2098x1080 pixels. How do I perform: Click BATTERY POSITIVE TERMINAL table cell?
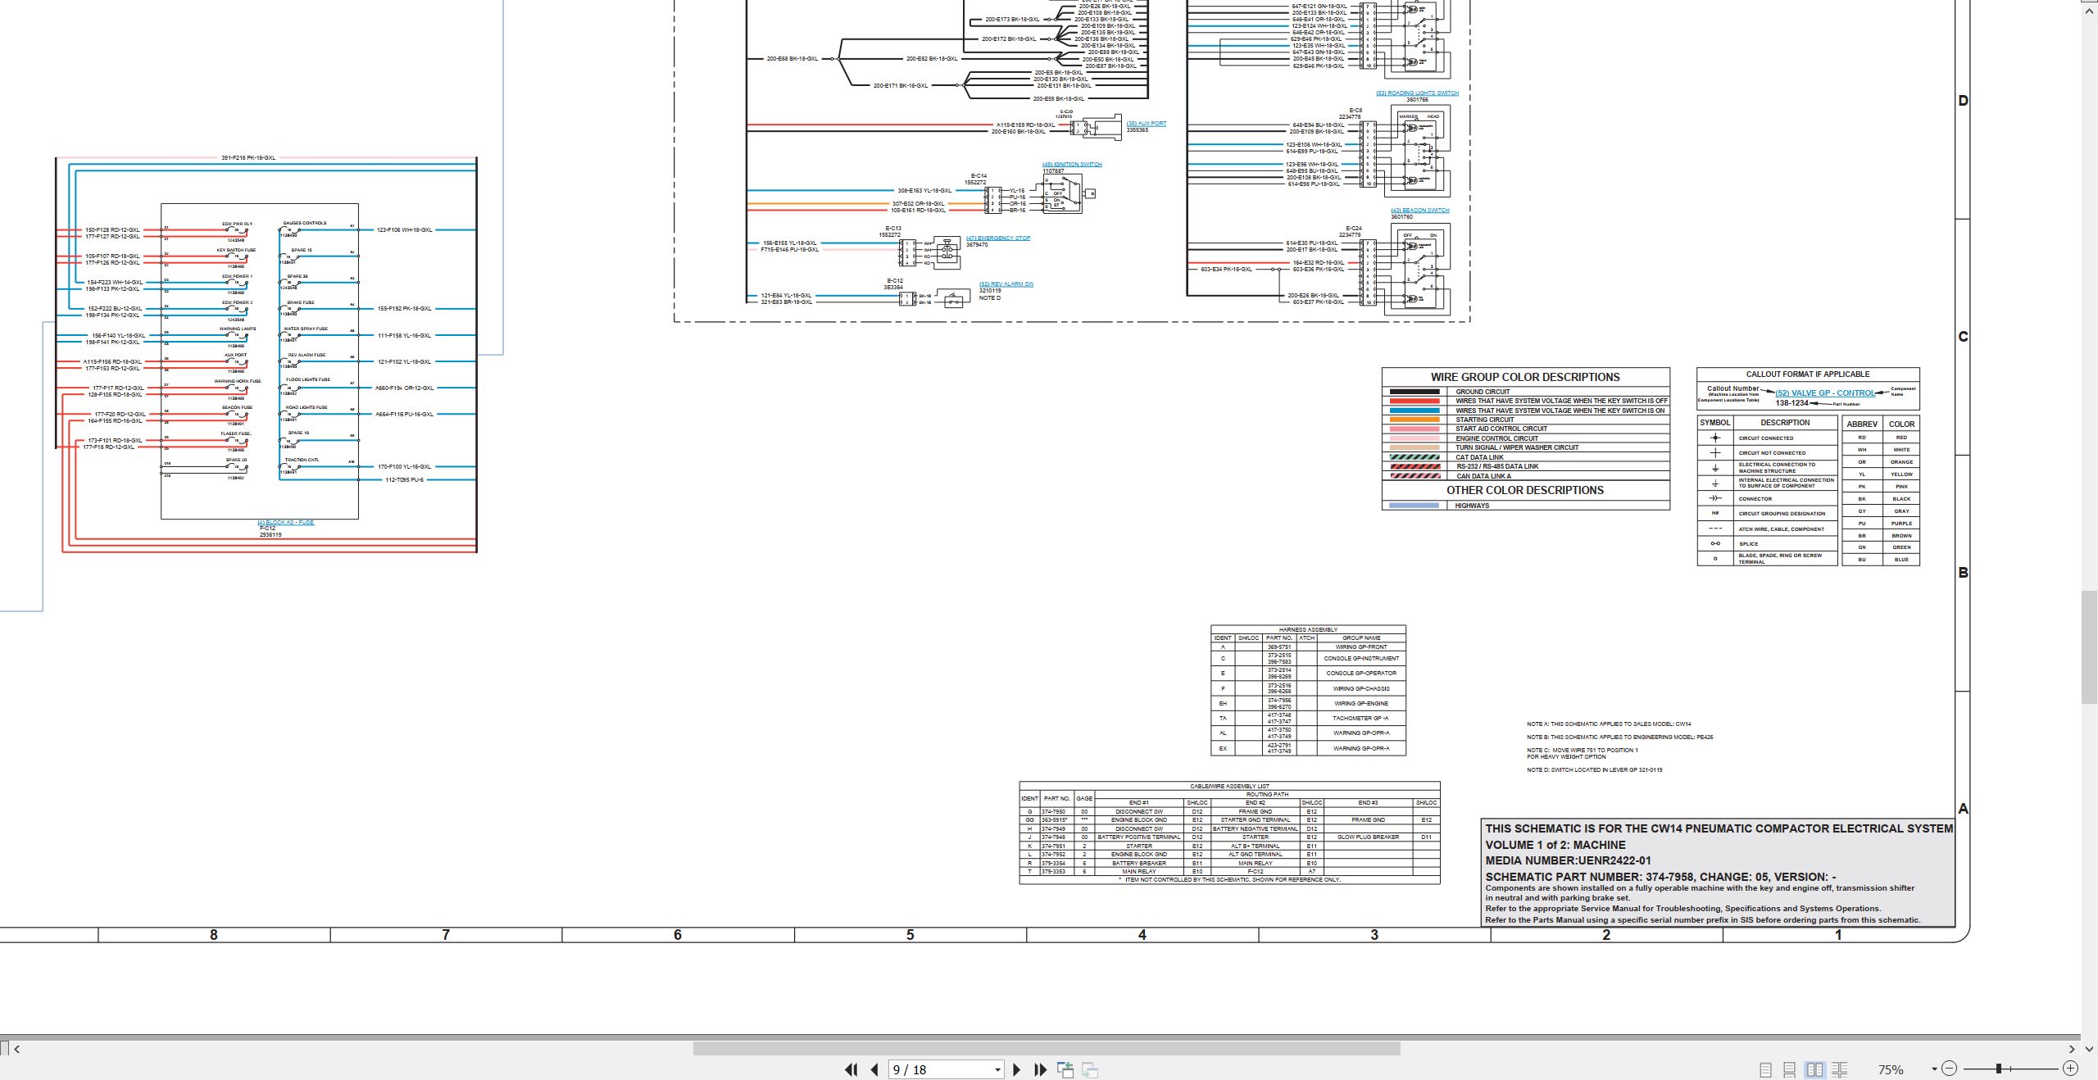tap(1139, 837)
